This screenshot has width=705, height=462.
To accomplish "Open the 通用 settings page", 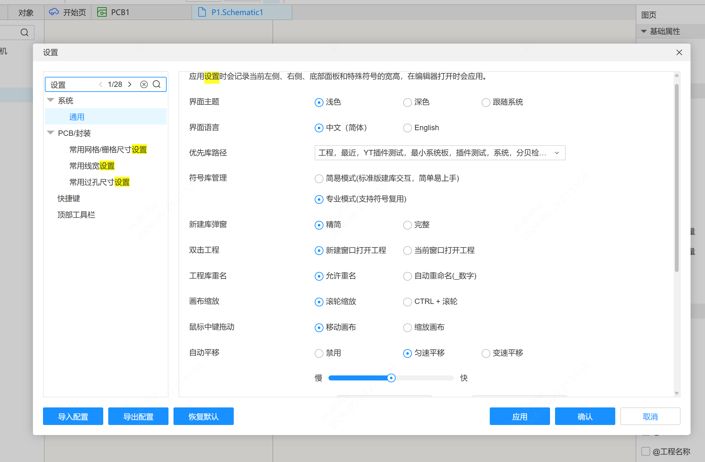I will [106, 117].
